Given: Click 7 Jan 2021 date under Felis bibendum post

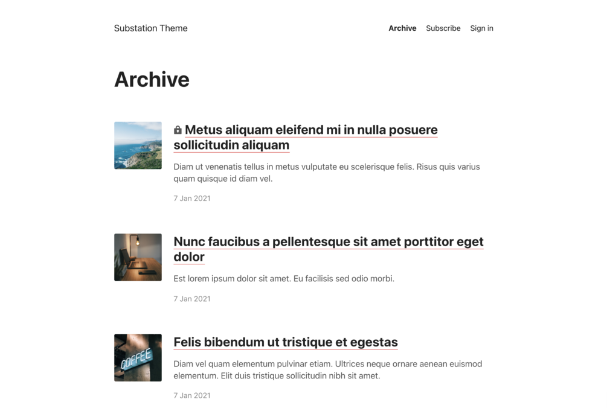Looking at the screenshot, I should (192, 395).
